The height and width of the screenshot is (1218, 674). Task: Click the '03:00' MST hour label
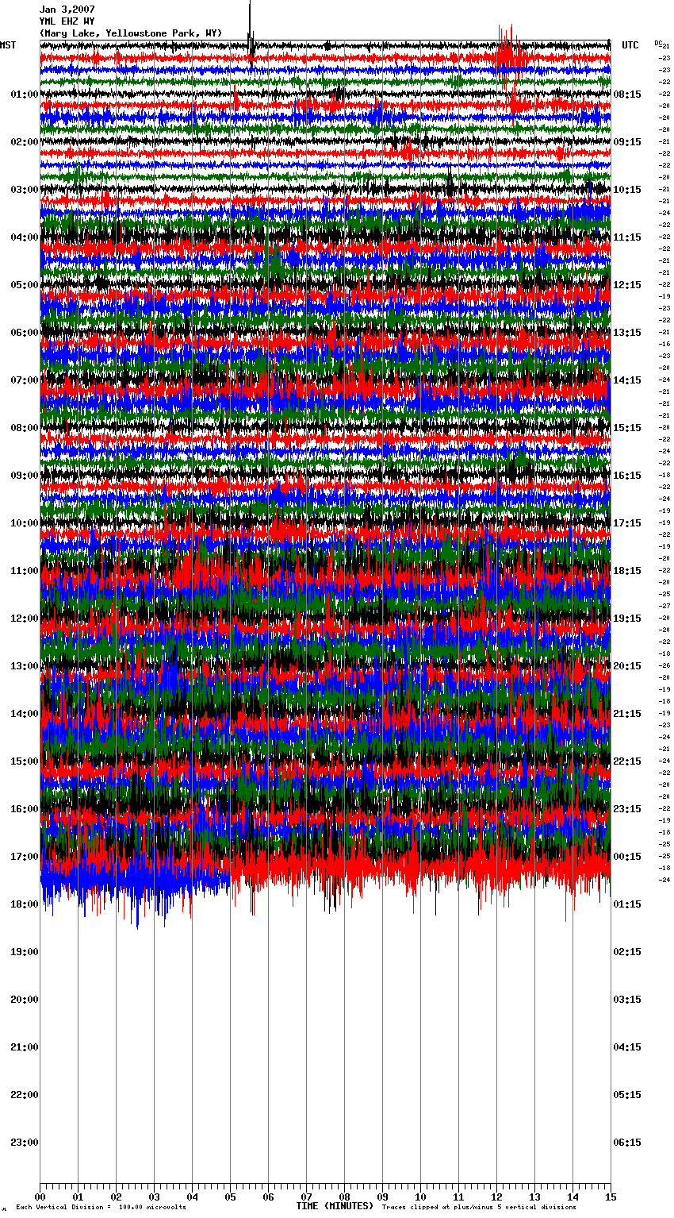25,190
